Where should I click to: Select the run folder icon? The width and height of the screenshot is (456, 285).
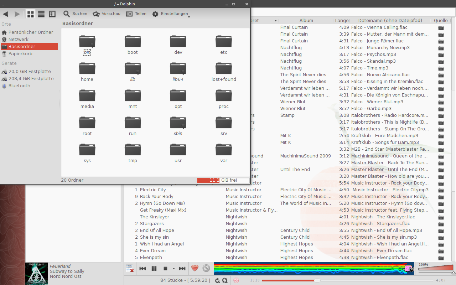tap(133, 123)
